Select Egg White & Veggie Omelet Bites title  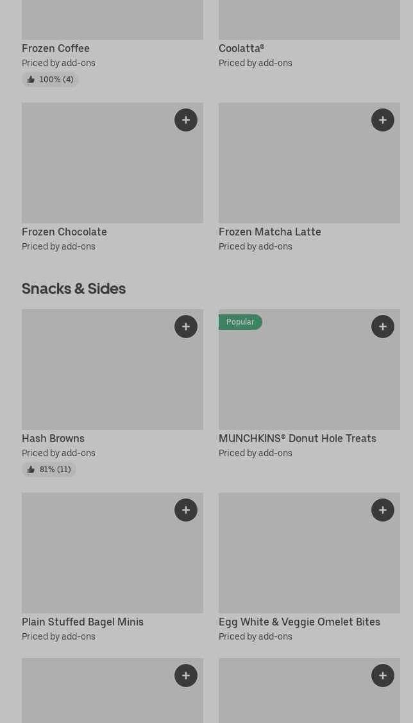pyautogui.click(x=299, y=622)
